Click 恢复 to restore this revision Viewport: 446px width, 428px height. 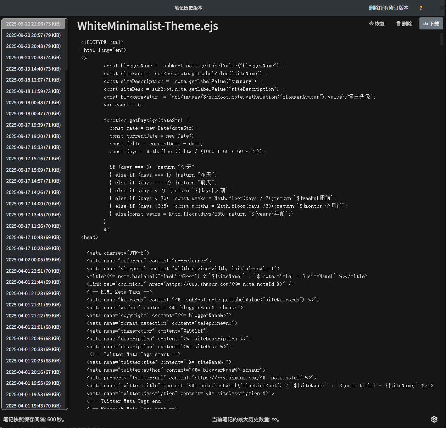[377, 24]
